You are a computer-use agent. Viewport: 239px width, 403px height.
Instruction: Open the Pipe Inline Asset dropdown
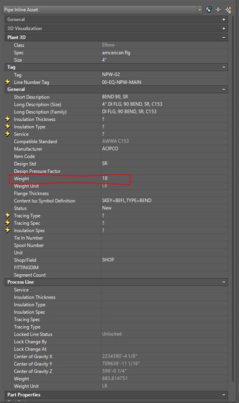click(200, 10)
